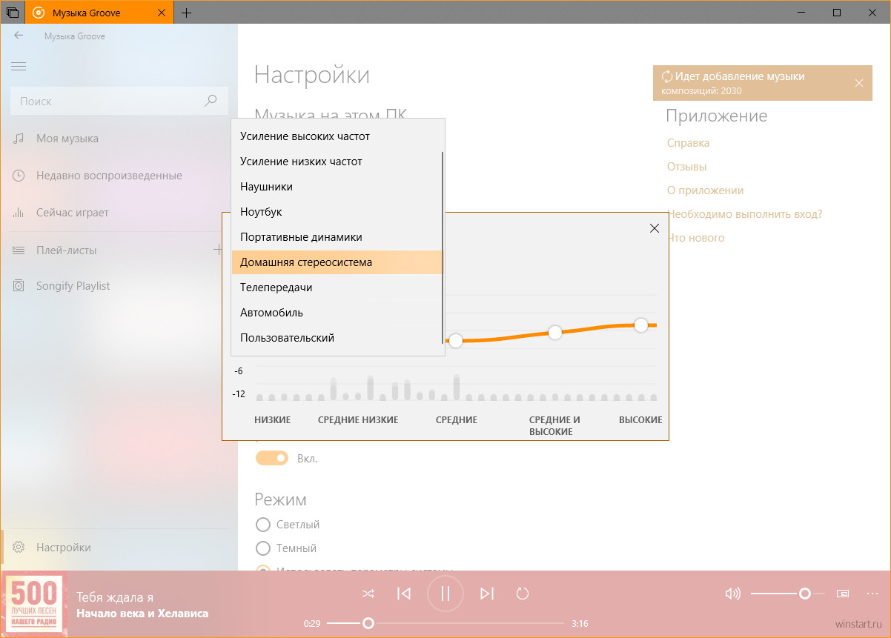Viewport: 891px width, 638px height.
Task: Go to Моя музыка section
Action: 67,139
